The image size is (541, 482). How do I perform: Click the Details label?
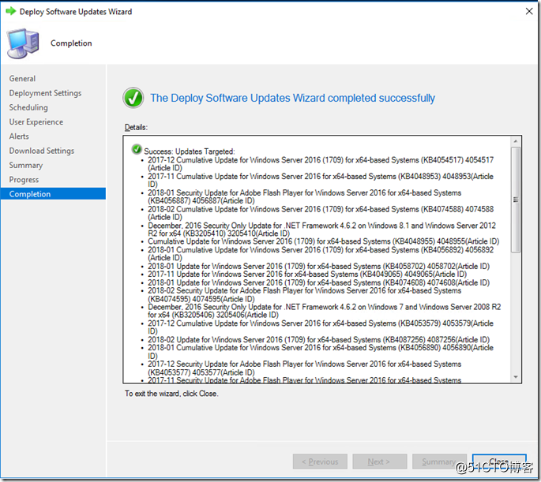click(136, 128)
